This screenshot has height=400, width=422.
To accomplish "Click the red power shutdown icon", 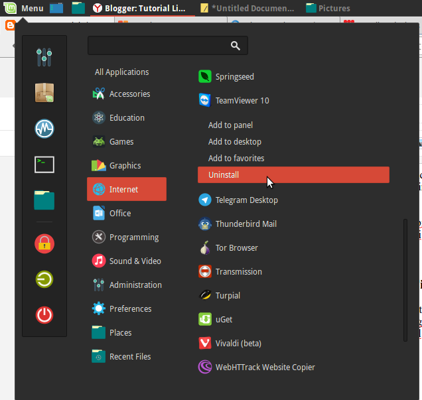I will [x=44, y=315].
